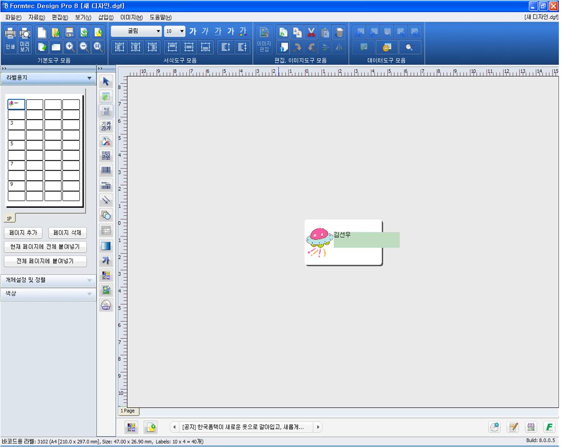Click the data settings gear-table icon
The width and height of the screenshot is (561, 447).
(387, 47)
